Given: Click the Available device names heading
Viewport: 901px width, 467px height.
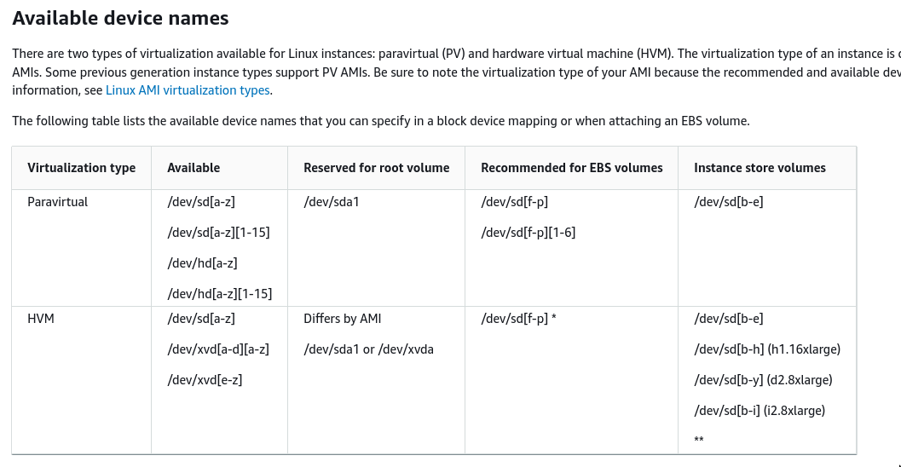Looking at the screenshot, I should coord(120,17).
